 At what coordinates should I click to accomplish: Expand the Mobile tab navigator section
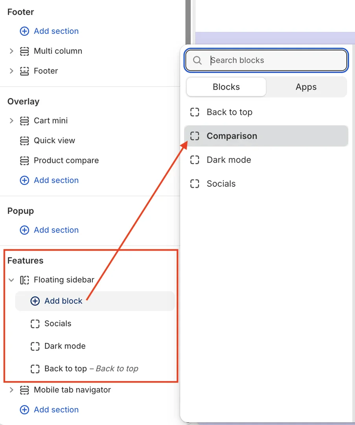coord(11,390)
